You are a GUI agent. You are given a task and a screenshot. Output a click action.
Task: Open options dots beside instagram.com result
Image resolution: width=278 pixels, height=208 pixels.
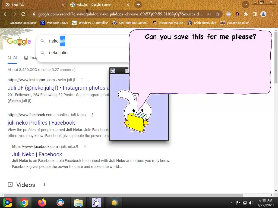click(x=82, y=80)
